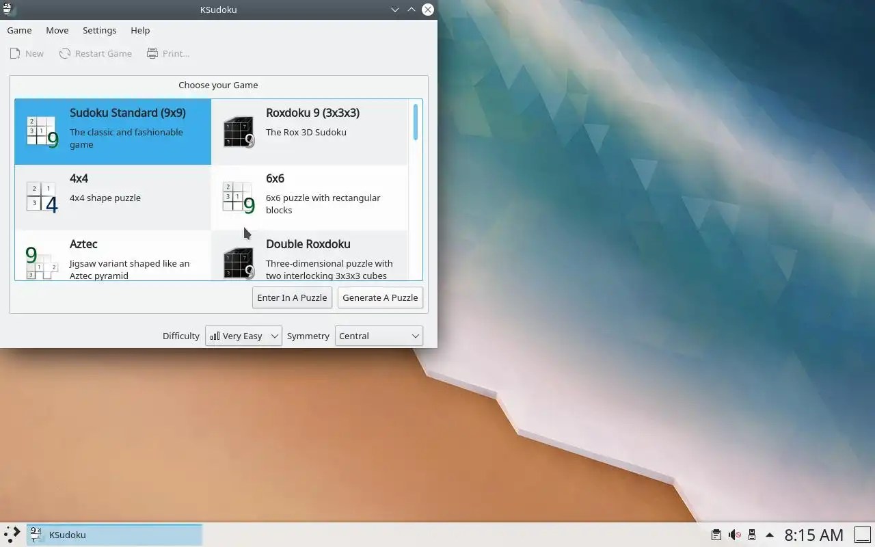Click the Print toolbar icon
Image resolution: width=875 pixels, height=547 pixels.
[152, 53]
